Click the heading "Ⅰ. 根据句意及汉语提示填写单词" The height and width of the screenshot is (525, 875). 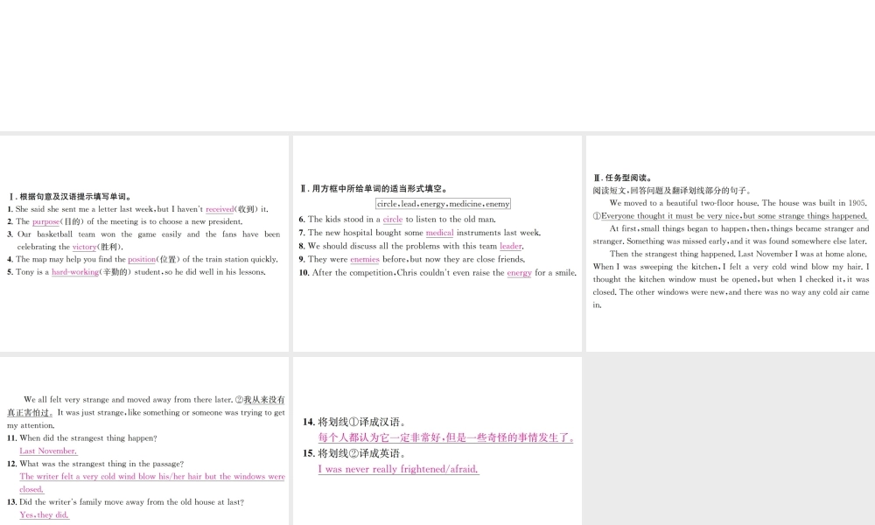70,197
